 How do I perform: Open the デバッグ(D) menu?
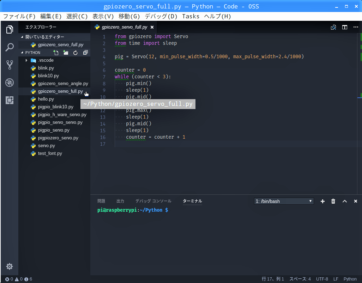pyautogui.click(x=161, y=16)
